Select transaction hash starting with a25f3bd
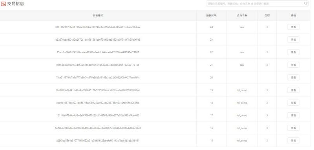This screenshot has width=314, height=150. 98,141
